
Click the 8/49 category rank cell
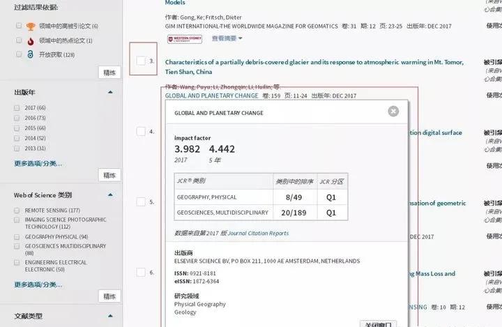(294, 197)
